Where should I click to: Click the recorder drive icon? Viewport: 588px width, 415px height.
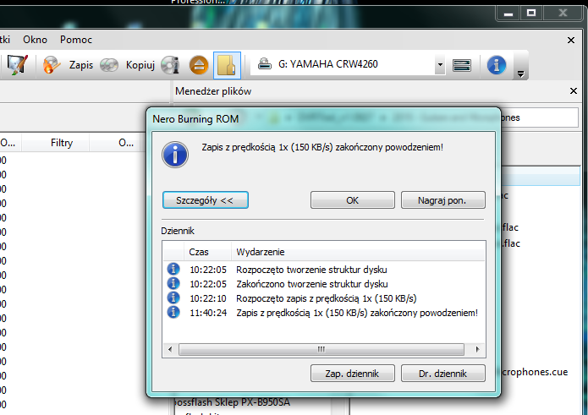point(265,63)
